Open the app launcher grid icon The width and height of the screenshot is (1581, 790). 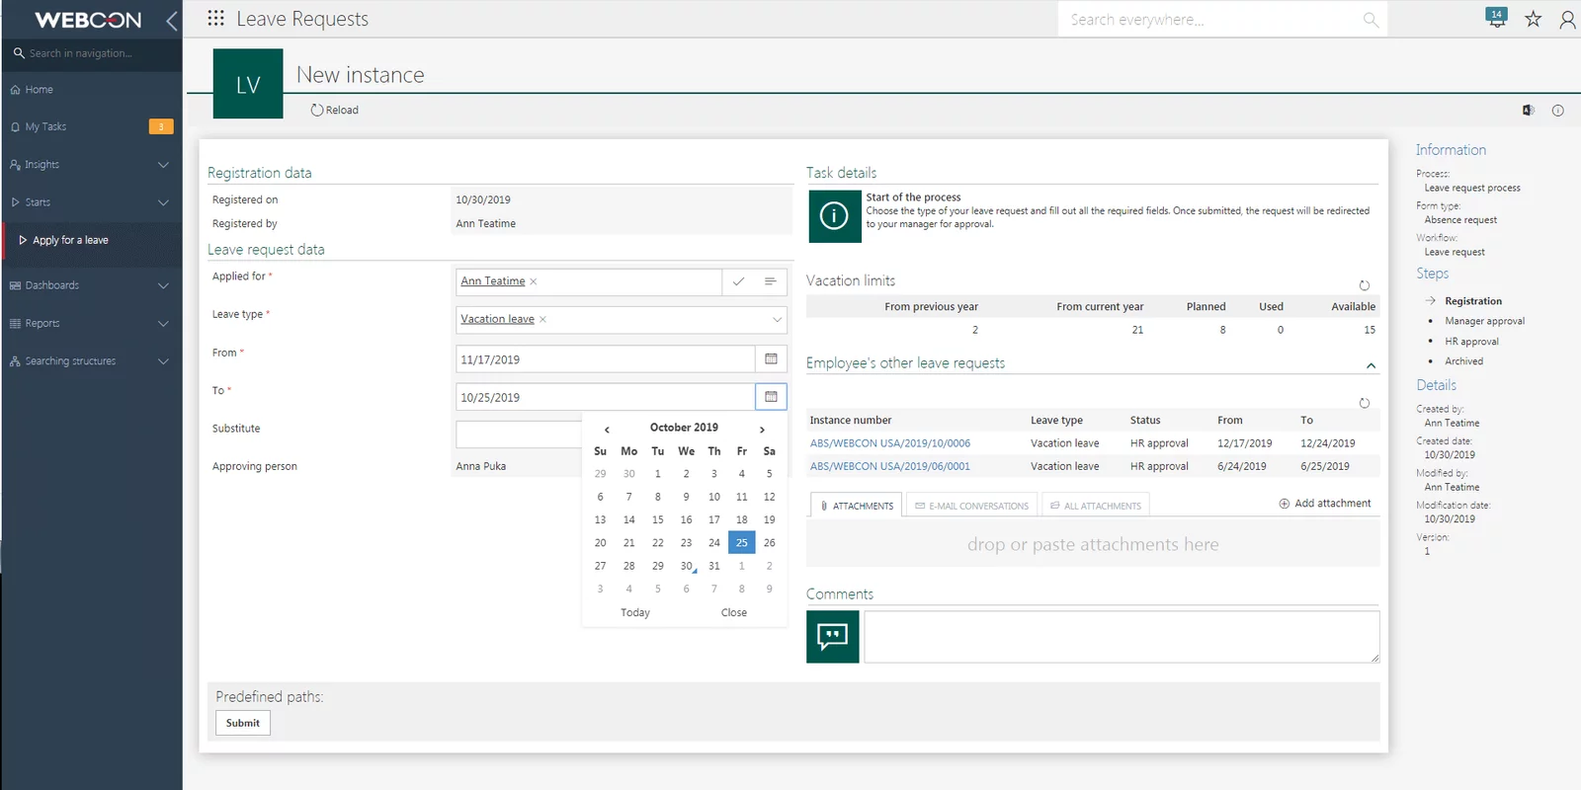[215, 18]
